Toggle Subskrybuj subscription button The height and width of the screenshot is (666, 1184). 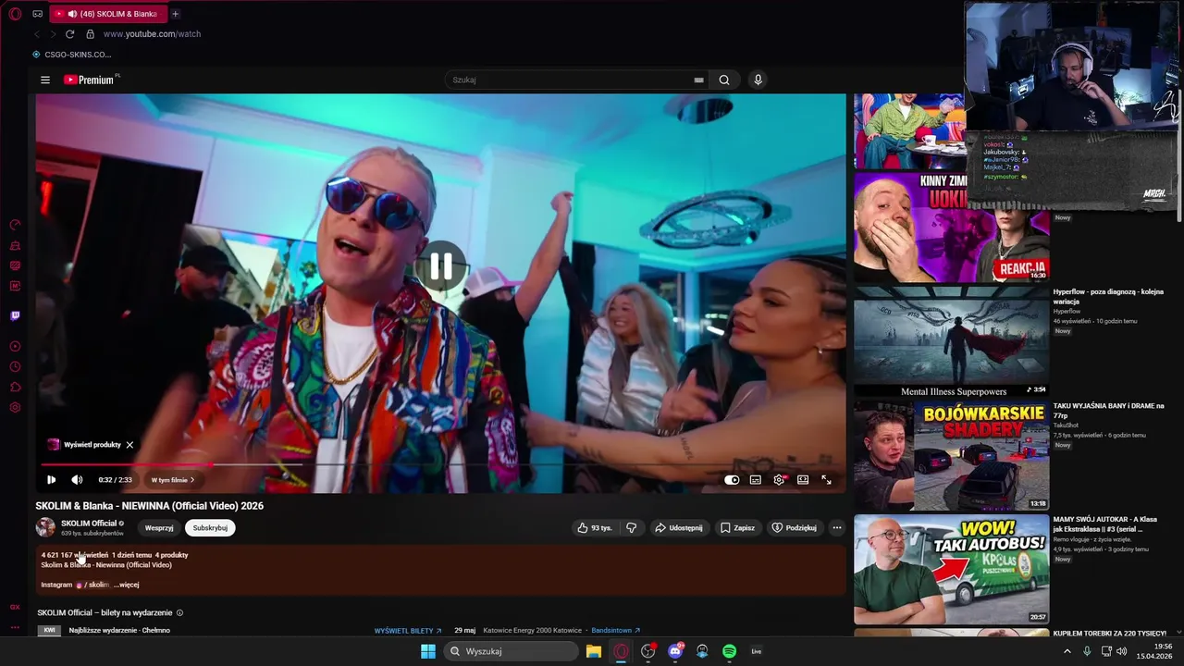click(x=210, y=528)
